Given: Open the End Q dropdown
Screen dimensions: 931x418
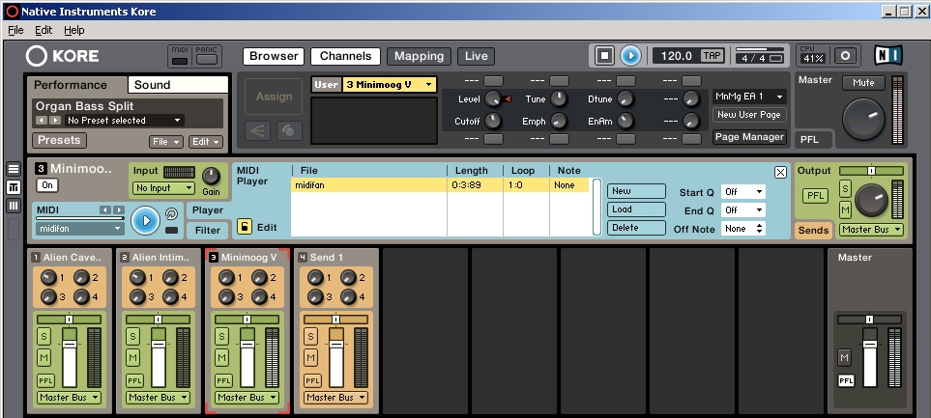Looking at the screenshot, I should click(x=742, y=209).
